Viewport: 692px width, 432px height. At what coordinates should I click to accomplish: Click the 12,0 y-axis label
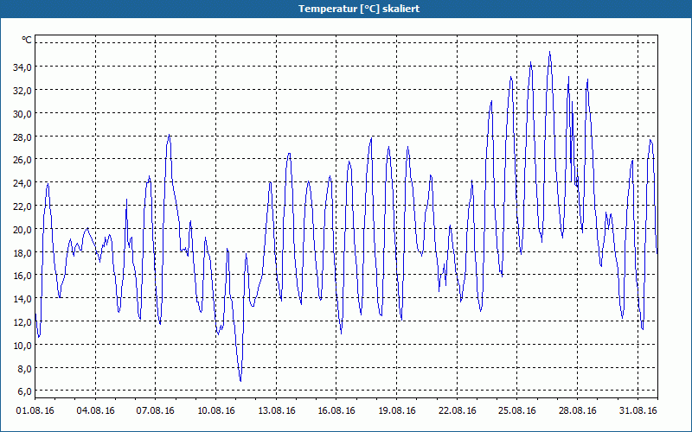(22, 322)
